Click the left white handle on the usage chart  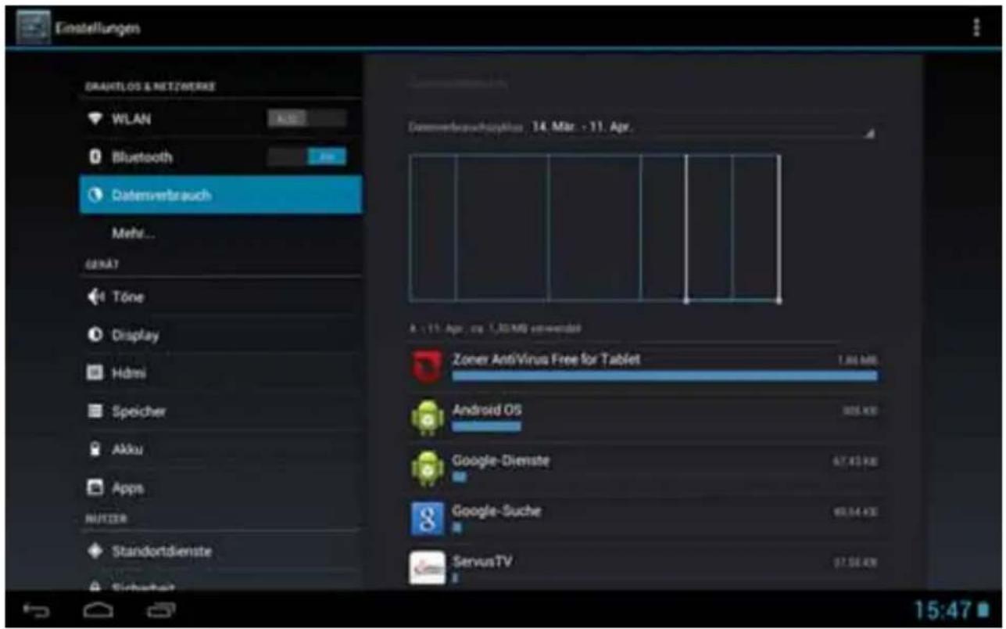pyautogui.click(x=686, y=301)
